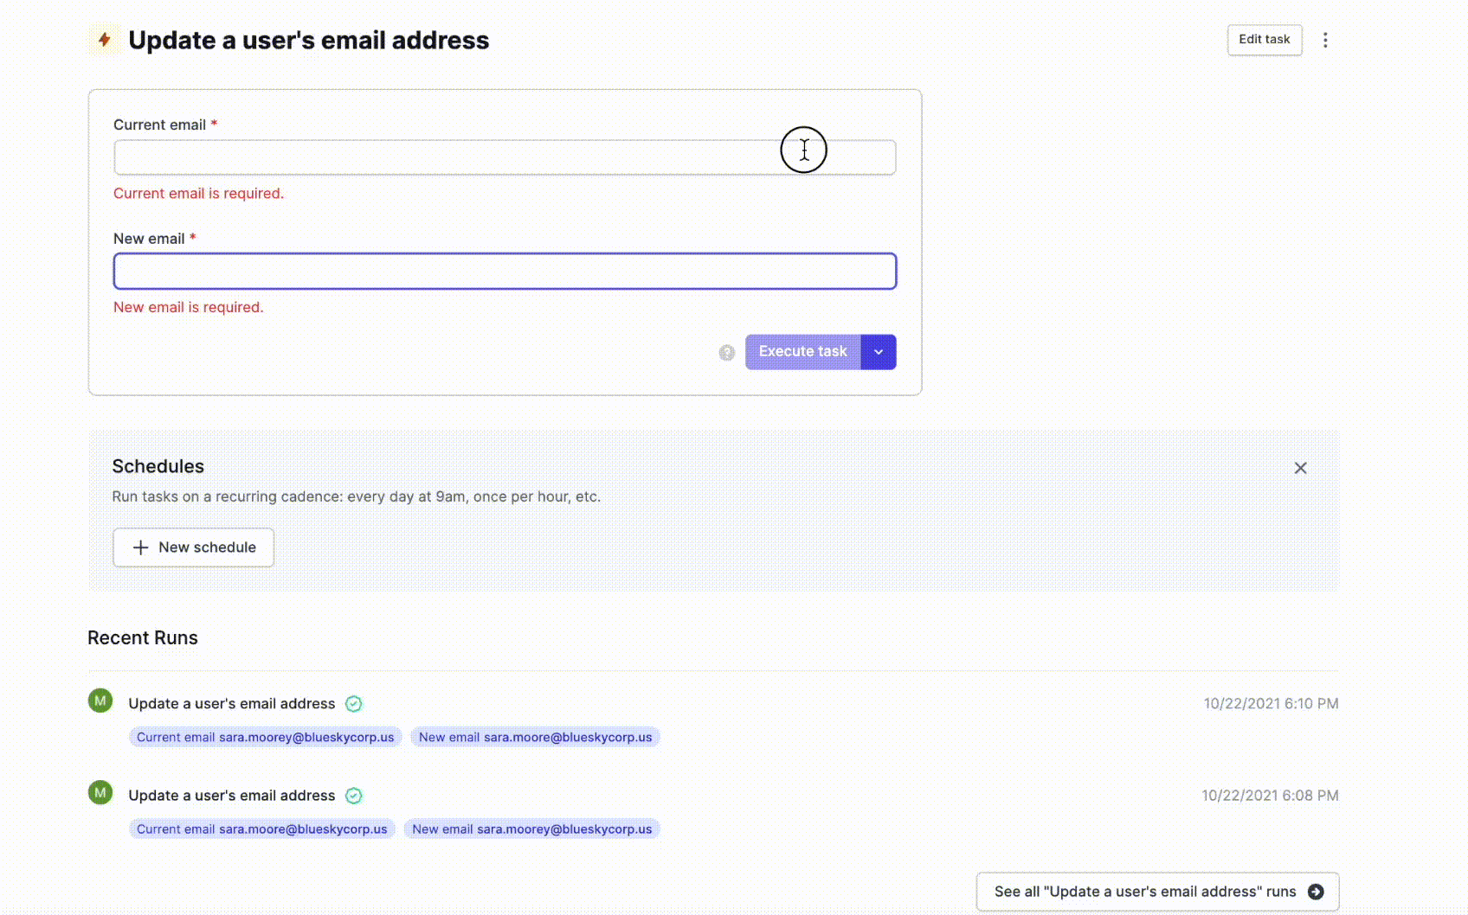Click the first run's green M avatar

[100, 701]
